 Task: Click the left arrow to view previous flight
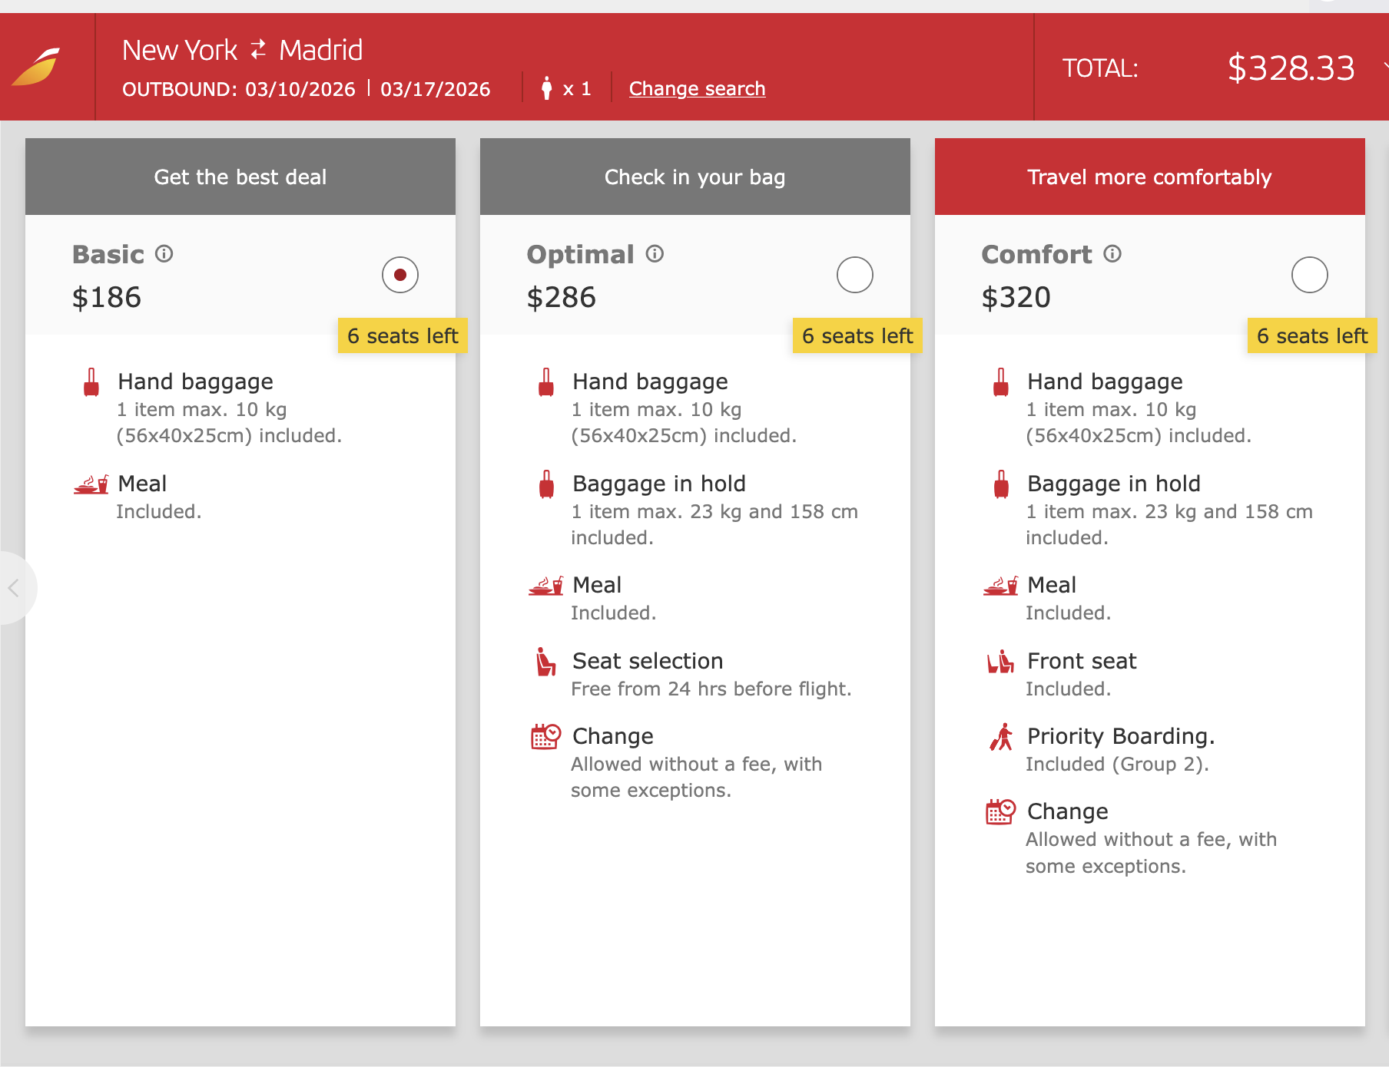(14, 588)
